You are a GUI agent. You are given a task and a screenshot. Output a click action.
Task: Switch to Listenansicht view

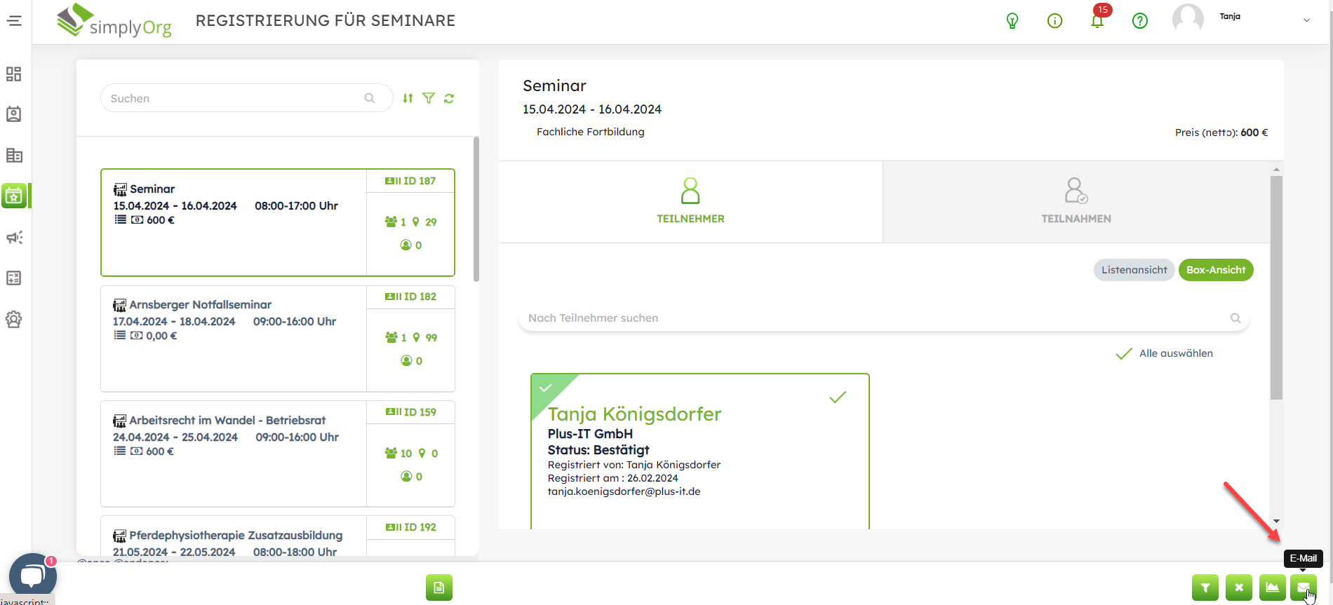click(1134, 270)
